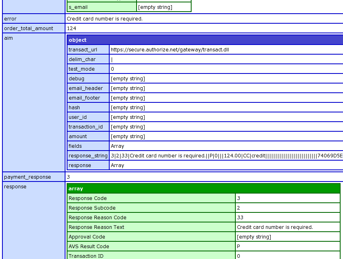The height and width of the screenshot is (259, 343).
Task: Select the "Response Subcode" label cell
Action: point(151,208)
